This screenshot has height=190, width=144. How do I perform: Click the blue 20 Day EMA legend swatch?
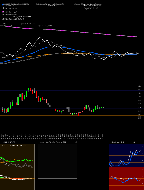3,5
